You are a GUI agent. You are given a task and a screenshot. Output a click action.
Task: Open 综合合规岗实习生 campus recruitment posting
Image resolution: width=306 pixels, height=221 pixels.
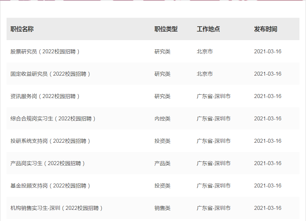53,119
